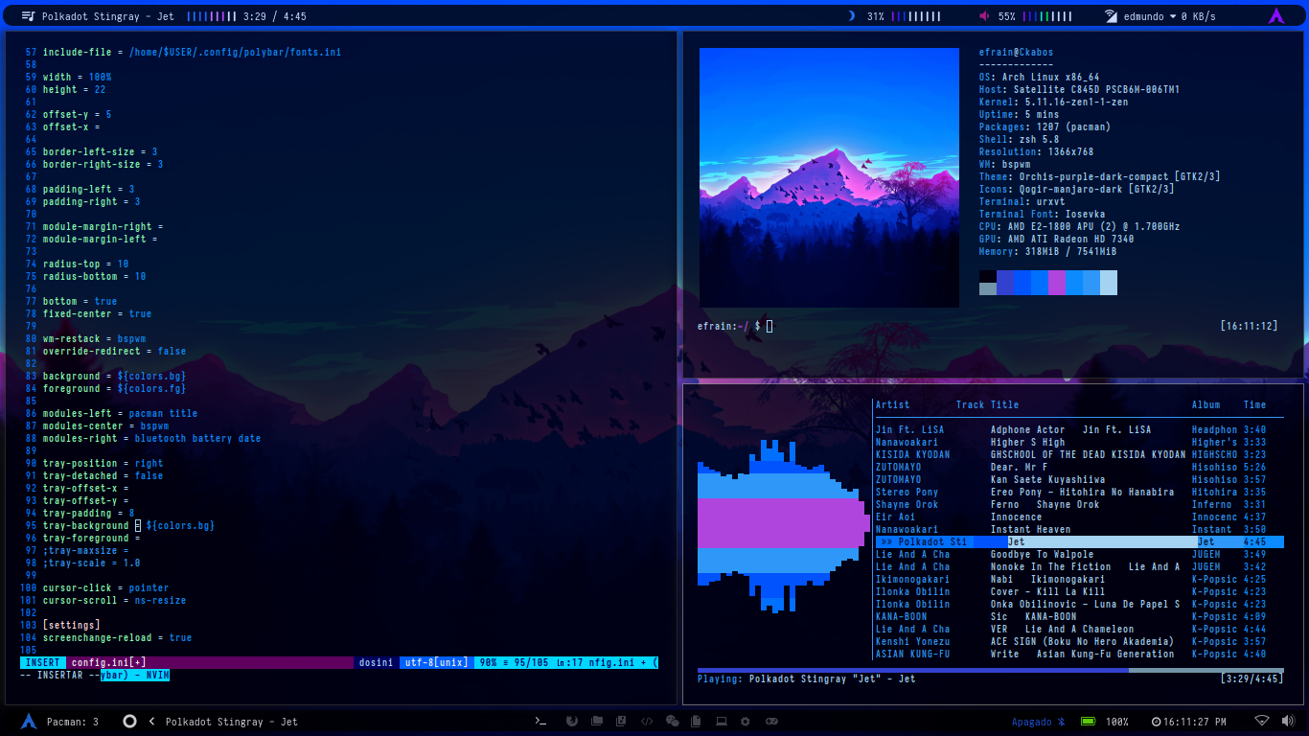Click the Album column header
This screenshot has width=1309, height=736.
pyautogui.click(x=1206, y=404)
